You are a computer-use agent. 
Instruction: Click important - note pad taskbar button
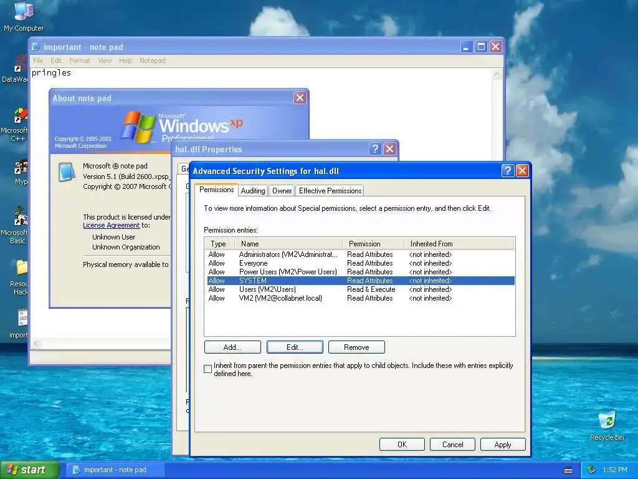115,470
